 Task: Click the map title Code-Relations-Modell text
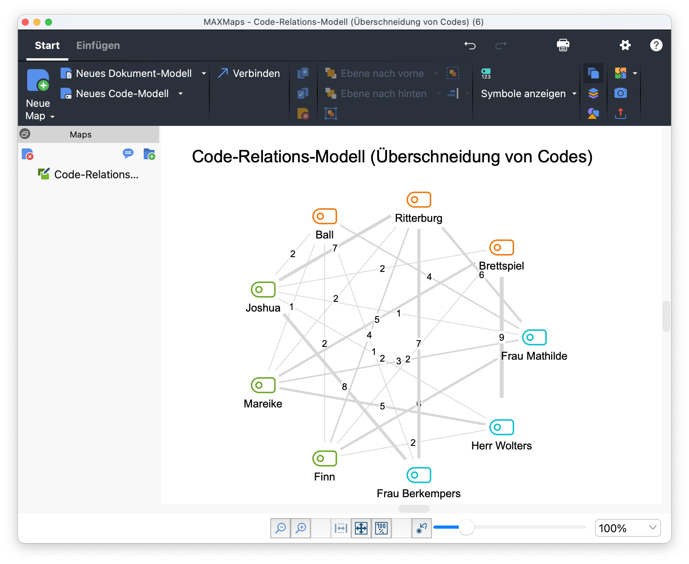point(392,157)
